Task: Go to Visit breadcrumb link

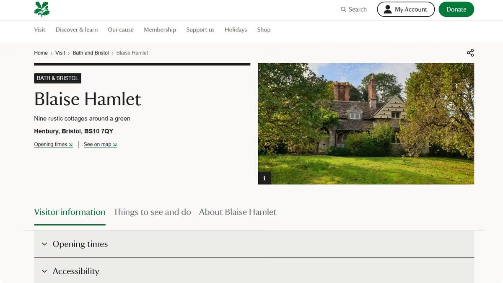Action: tap(60, 53)
